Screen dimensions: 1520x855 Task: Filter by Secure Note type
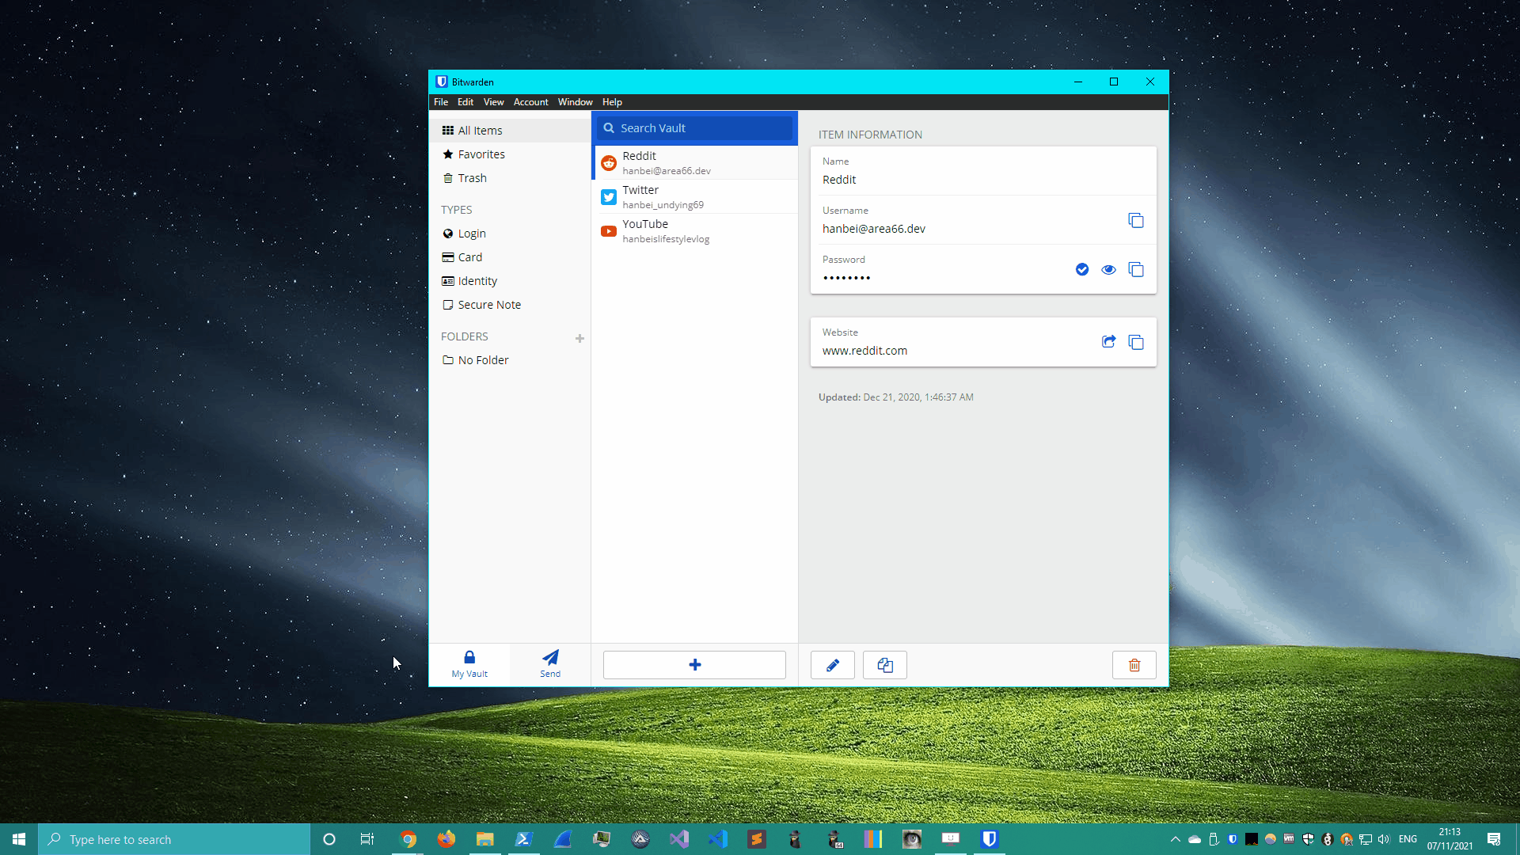click(x=510, y=305)
